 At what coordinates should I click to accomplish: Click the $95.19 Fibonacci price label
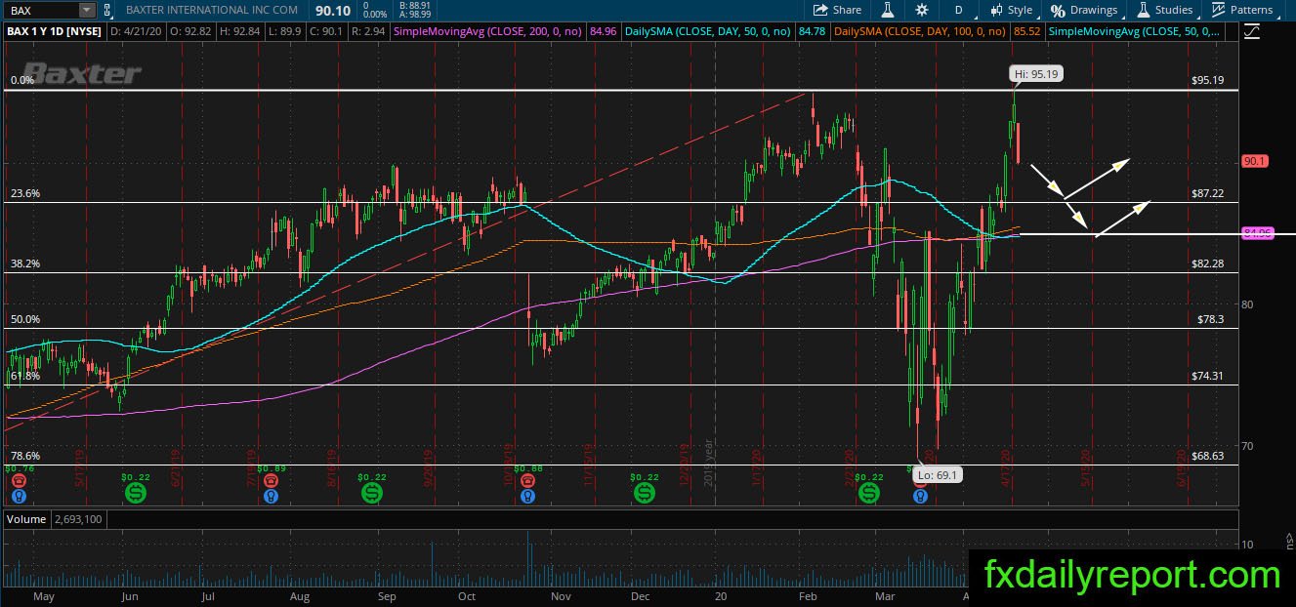(x=1208, y=81)
